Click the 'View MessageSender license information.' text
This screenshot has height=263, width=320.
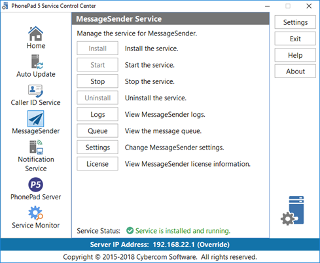tap(188, 164)
